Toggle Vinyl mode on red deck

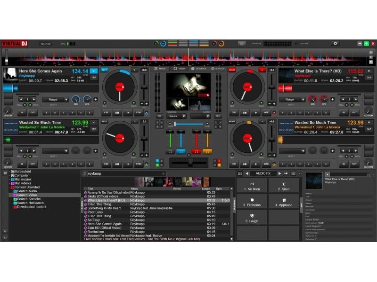click(x=261, y=103)
